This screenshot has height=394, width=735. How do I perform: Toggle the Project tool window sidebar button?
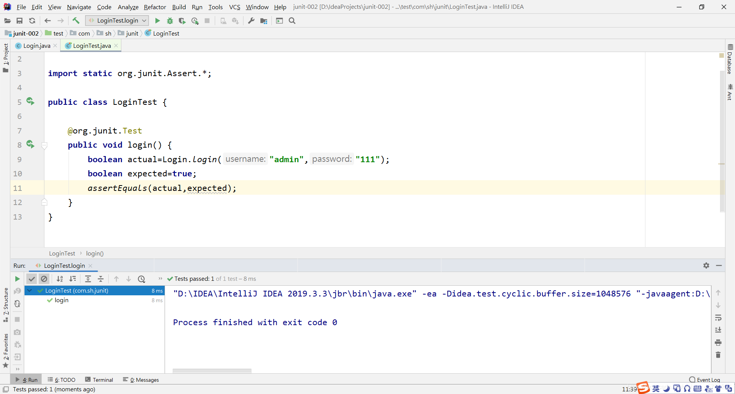click(6, 58)
